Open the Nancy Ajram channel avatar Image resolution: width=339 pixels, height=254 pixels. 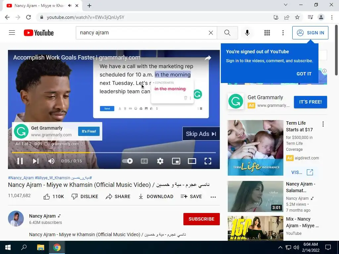[16, 219]
